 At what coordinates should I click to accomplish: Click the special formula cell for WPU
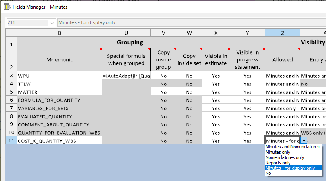click(126, 76)
